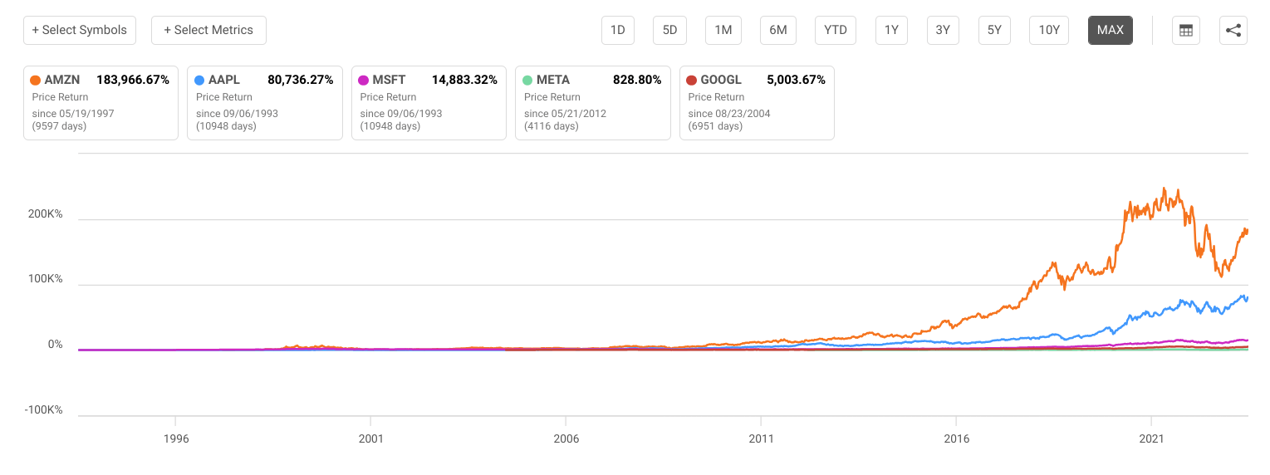Click the 2001 x-axis label
This screenshot has width=1270, height=475.
point(370,438)
